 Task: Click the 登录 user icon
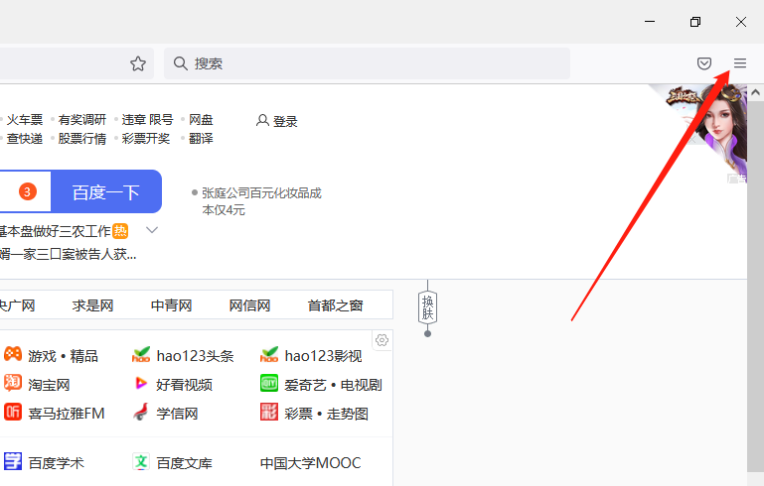pos(262,120)
